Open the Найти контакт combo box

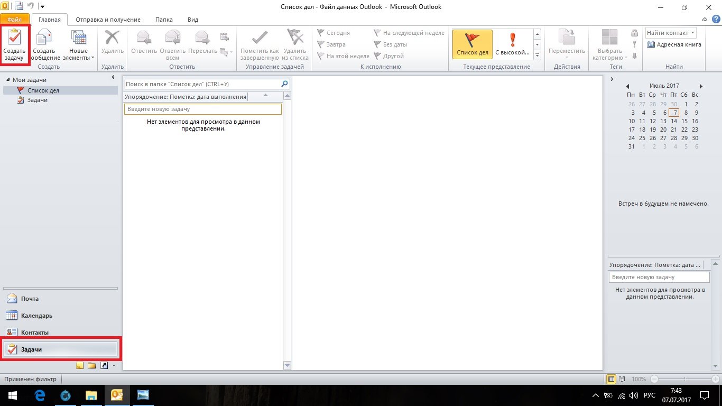[x=670, y=33]
